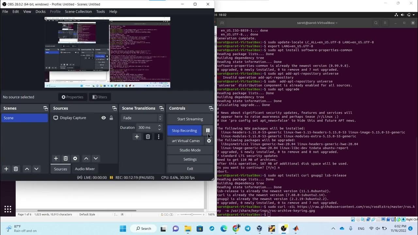Move source down arrow in Sources panel
This screenshot has width=418, height=235.
pos(96,158)
